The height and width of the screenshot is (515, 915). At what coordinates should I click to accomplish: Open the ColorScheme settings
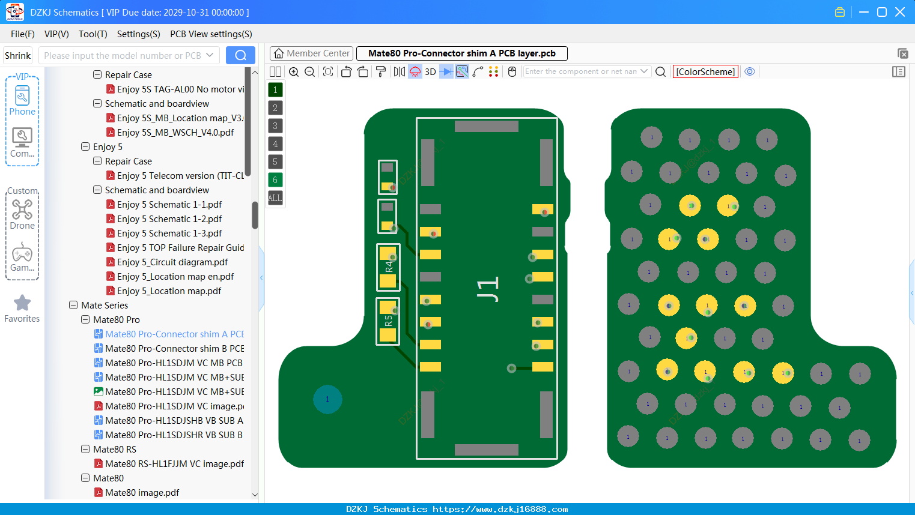[705, 72]
